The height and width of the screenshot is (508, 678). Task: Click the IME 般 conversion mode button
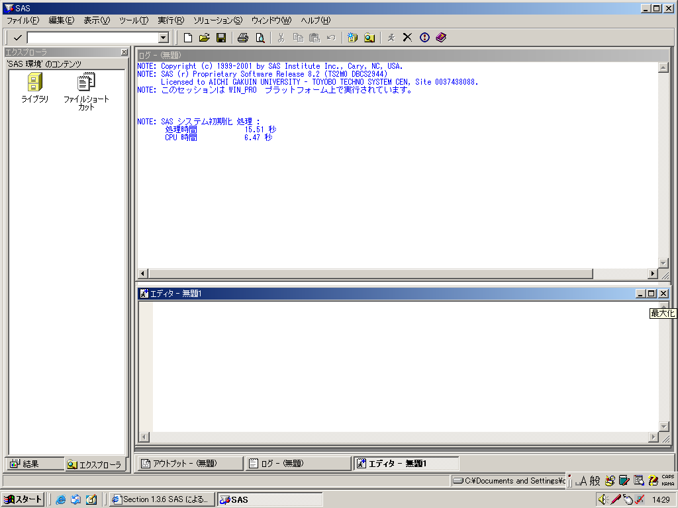595,481
